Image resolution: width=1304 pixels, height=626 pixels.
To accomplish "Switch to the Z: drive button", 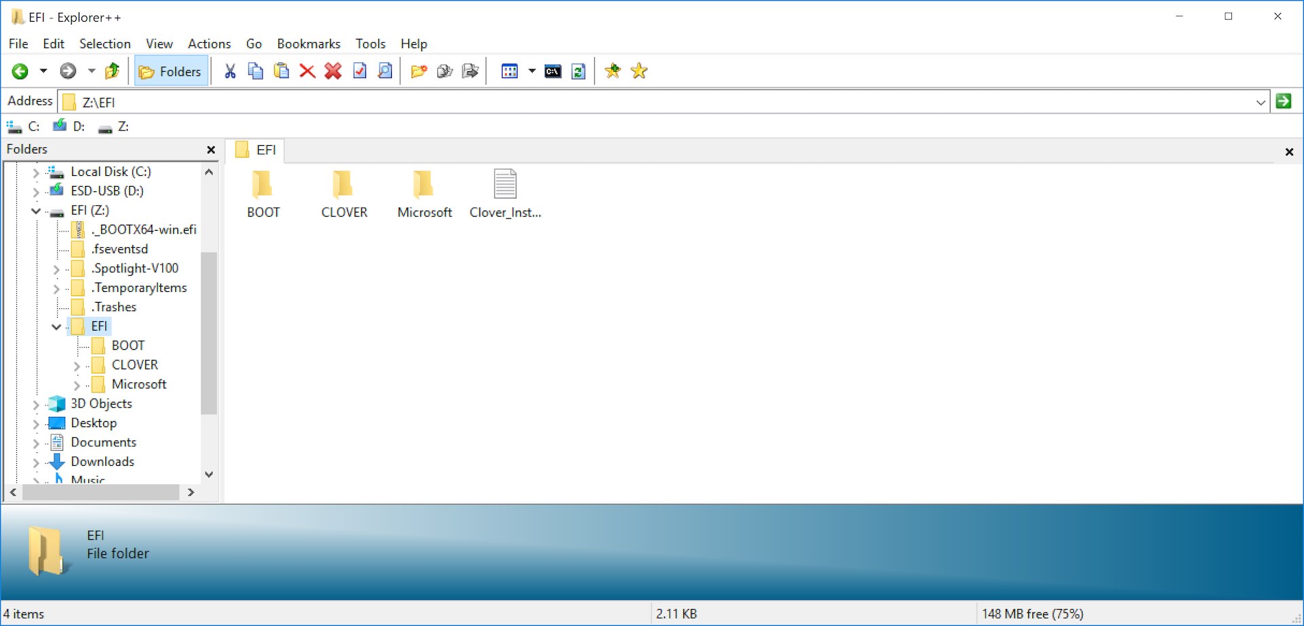I will click(x=114, y=127).
